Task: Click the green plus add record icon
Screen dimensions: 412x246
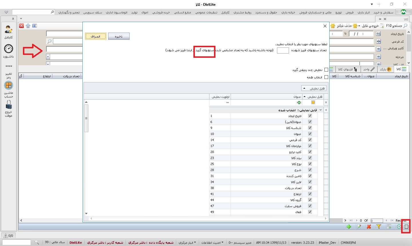Action: (349, 227)
